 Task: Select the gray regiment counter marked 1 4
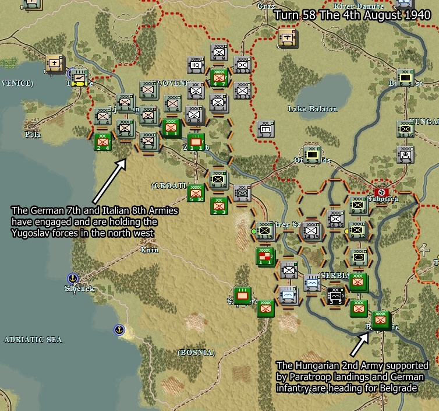pos(289,271)
